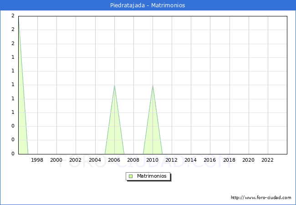The image size is (296, 205).
Task: Choose the 2014 x-axis label
Action: pos(191,160)
